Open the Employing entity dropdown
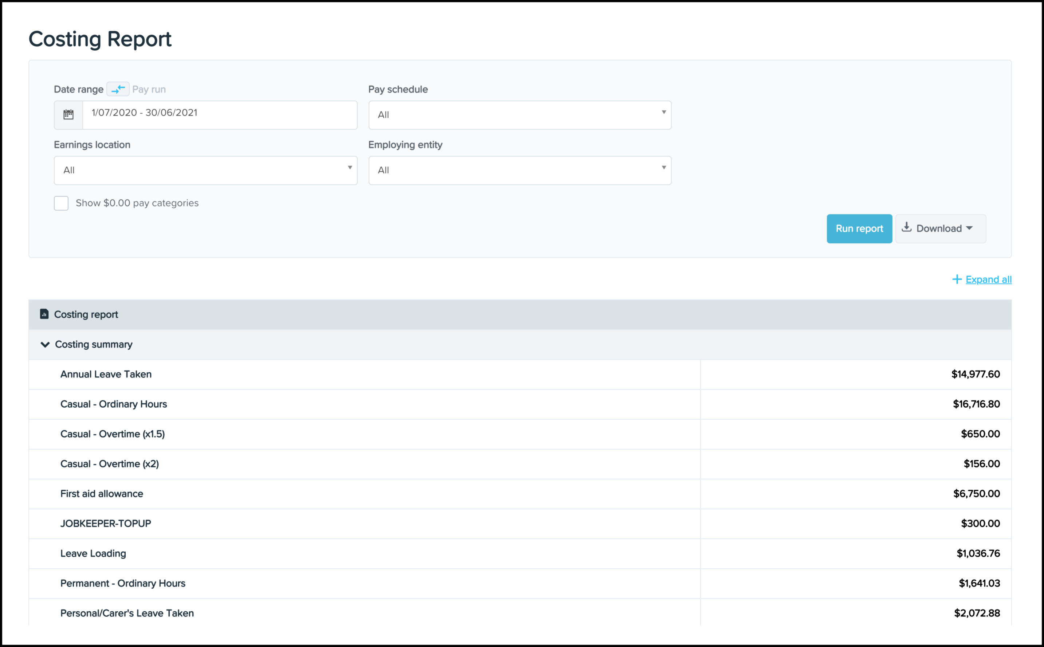Screen dimensions: 1044x647 click(519, 170)
